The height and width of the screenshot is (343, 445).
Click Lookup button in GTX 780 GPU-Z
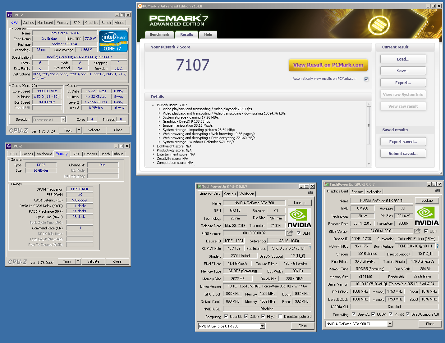pos(300,203)
